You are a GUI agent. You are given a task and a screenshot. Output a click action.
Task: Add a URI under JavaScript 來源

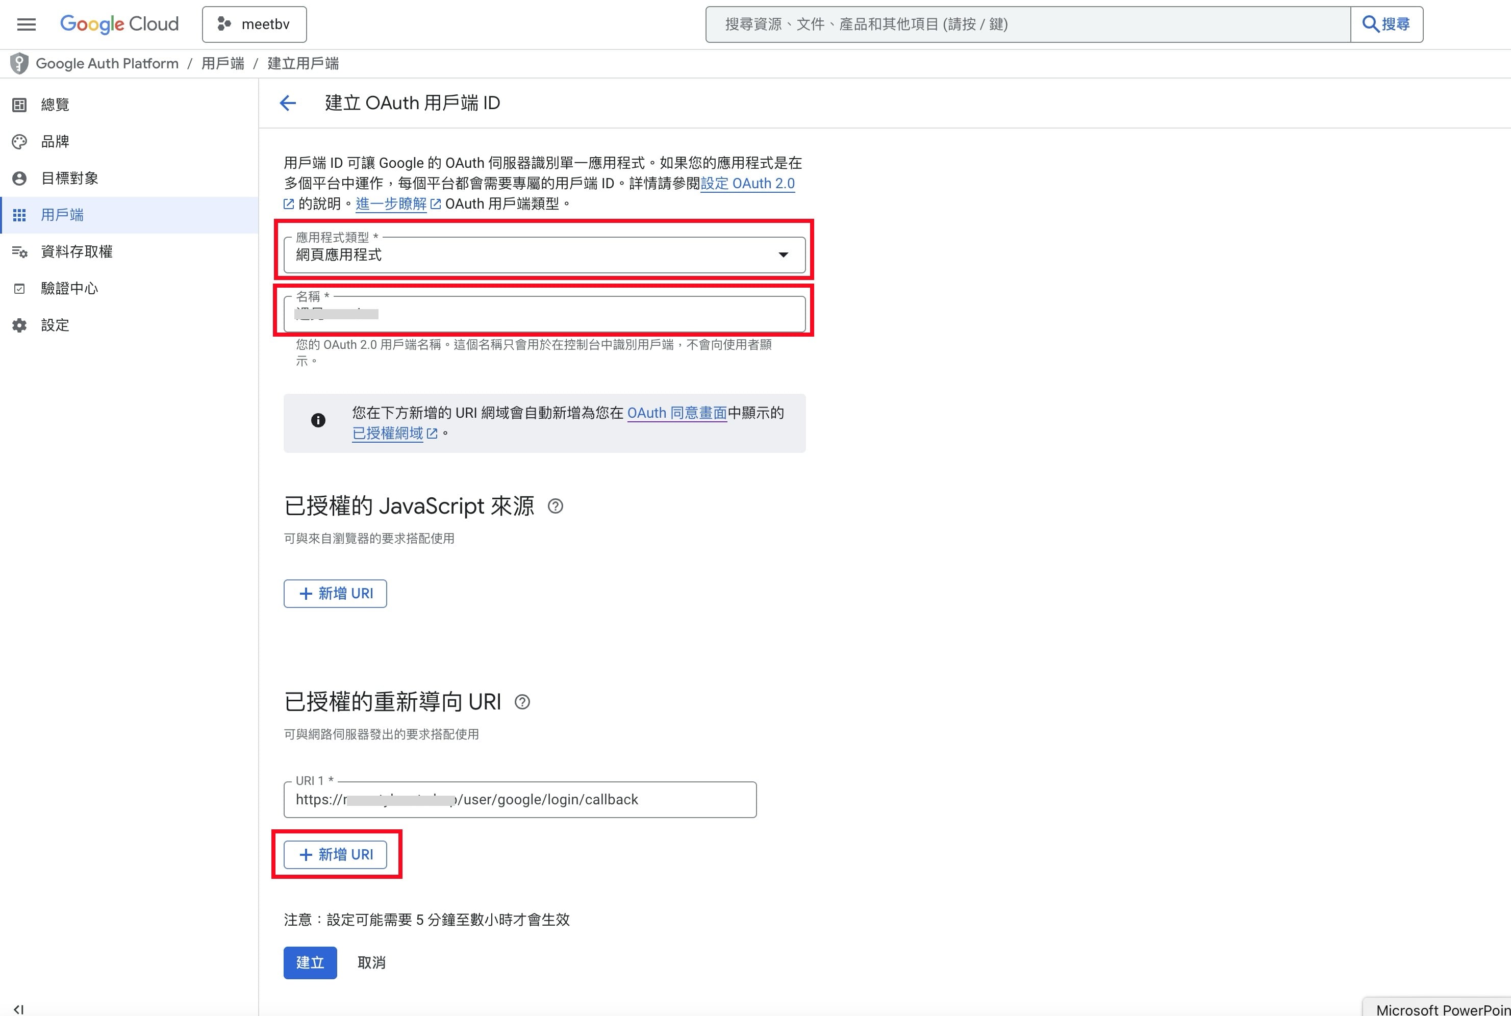335,594
